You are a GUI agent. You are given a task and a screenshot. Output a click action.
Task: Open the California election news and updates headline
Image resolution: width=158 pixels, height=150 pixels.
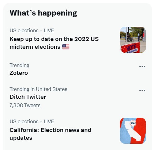click(50, 134)
